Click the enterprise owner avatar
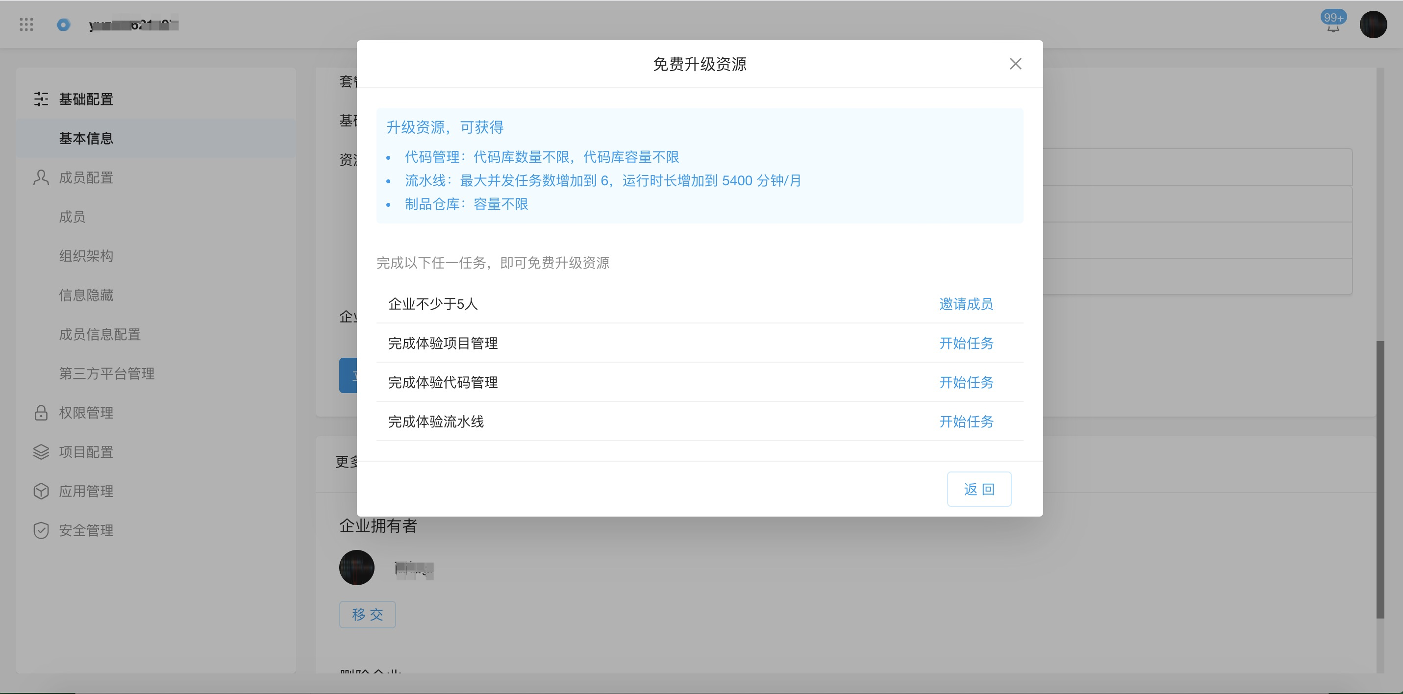 click(357, 568)
